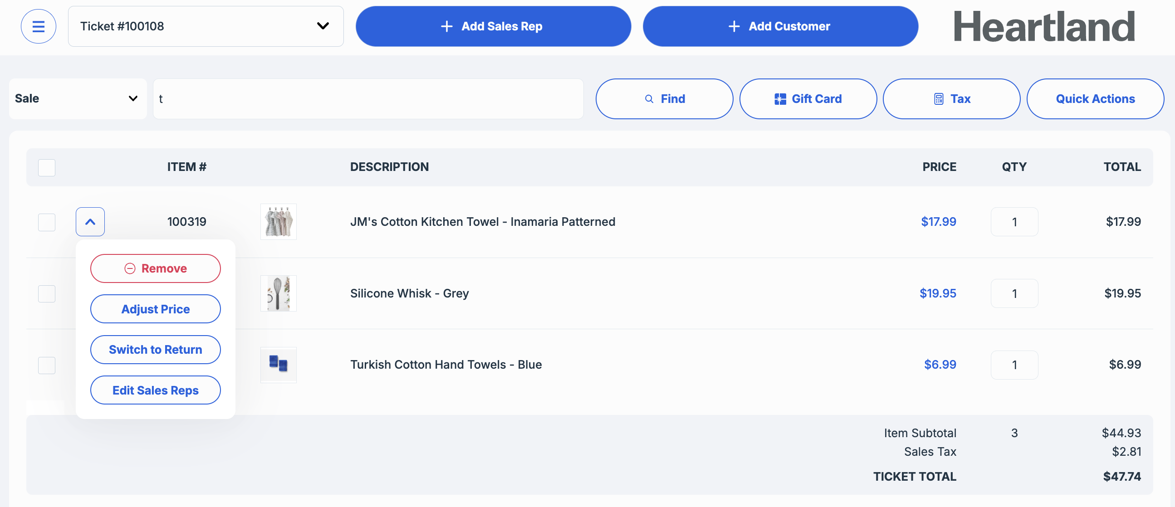Choose Switch to Return option
The height and width of the screenshot is (507, 1175).
155,350
